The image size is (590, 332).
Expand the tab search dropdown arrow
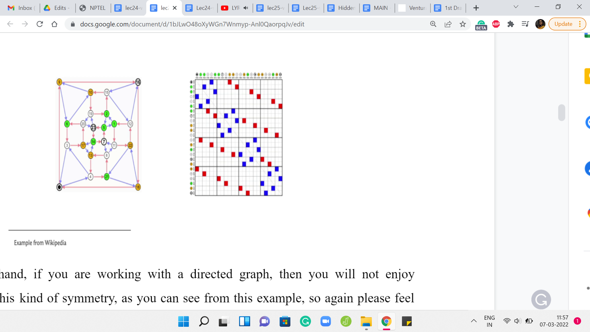516,7
